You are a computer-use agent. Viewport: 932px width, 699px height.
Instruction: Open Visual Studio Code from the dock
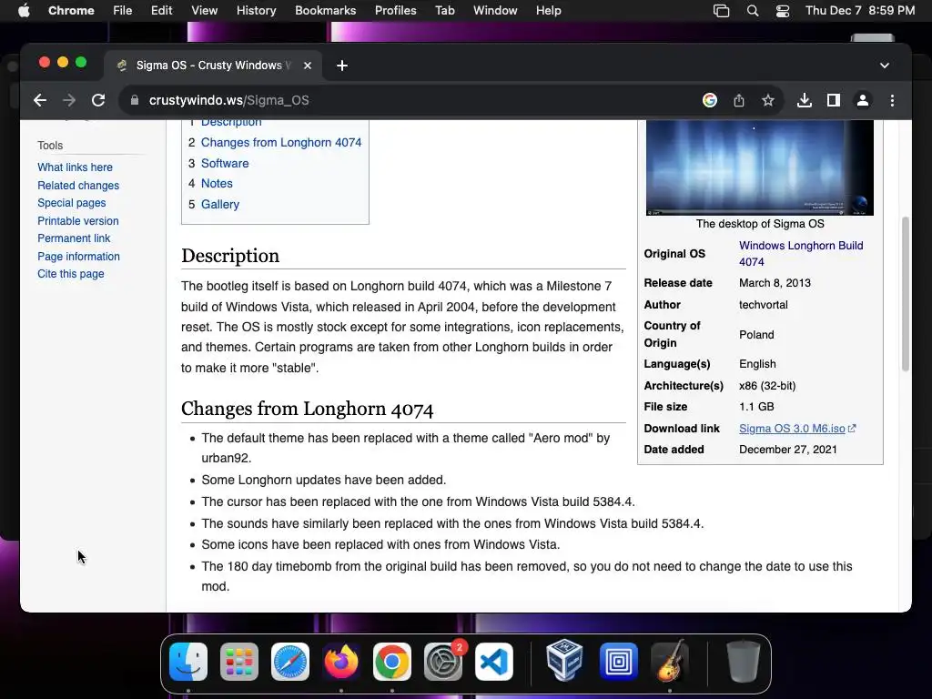(x=494, y=662)
